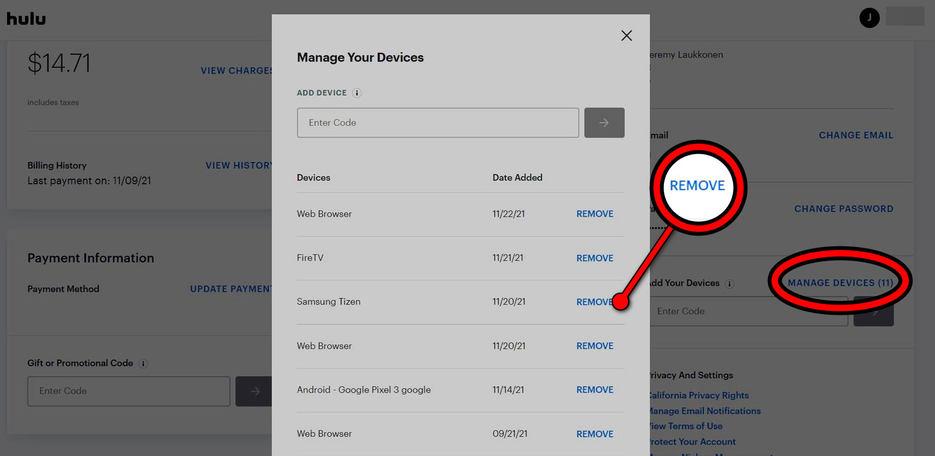Remove the Samsung Tizen device
The height and width of the screenshot is (456, 935).
[x=594, y=301]
